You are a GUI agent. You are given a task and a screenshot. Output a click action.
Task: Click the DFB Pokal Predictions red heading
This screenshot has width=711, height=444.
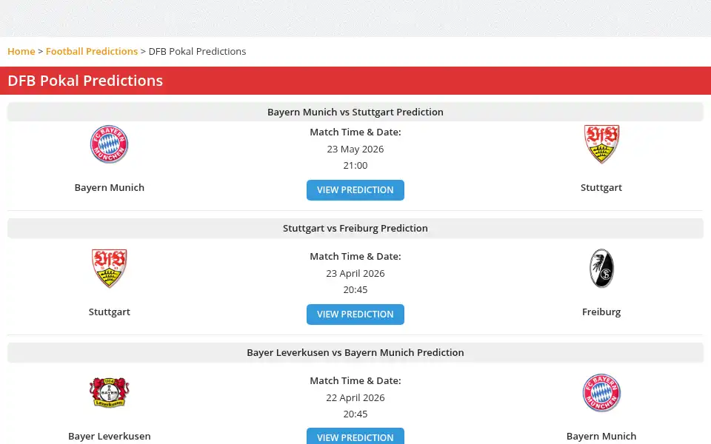point(85,81)
